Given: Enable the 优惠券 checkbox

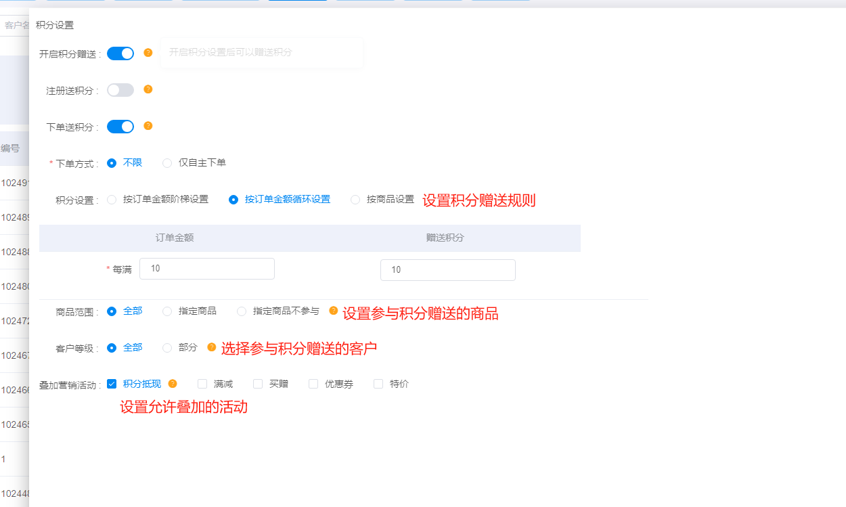Looking at the screenshot, I should 313,384.
